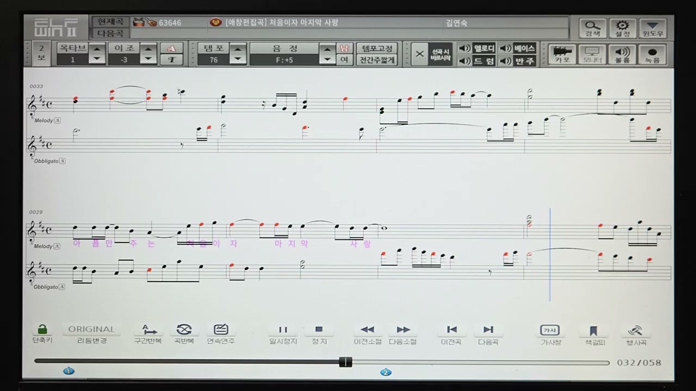Lower 옥타브 octave with down arrow
This screenshot has width=696, height=391.
point(97,59)
